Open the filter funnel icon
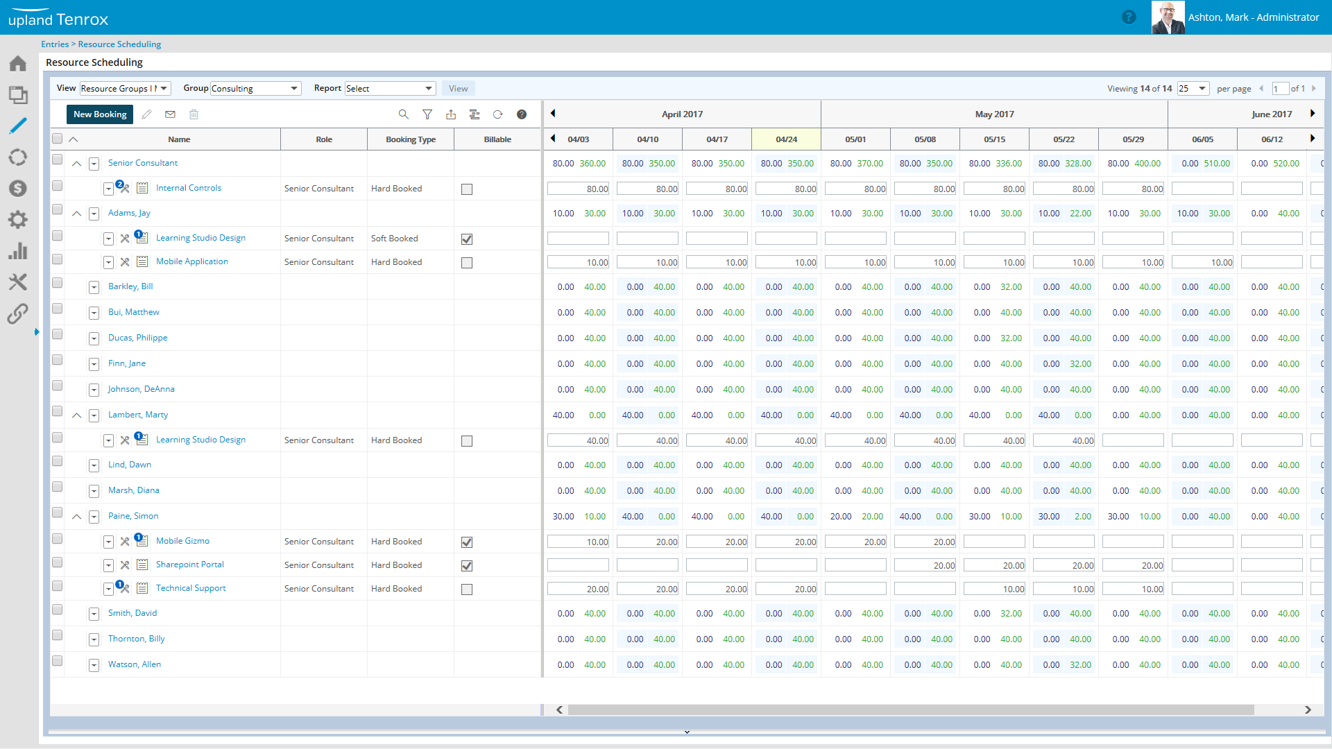Screen dimensions: 1332x749 (x=427, y=114)
